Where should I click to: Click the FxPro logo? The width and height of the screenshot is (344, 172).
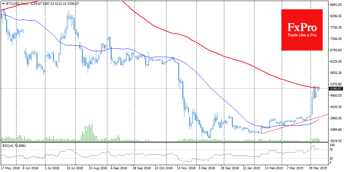pyautogui.click(x=302, y=27)
